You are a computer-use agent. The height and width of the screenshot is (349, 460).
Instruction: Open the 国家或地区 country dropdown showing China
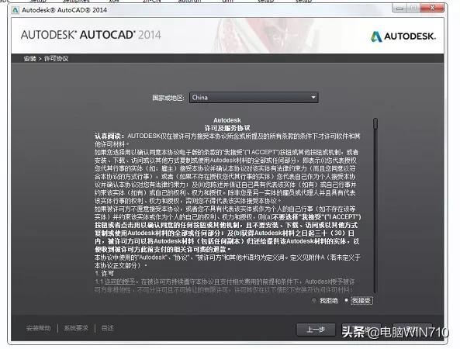[254, 98]
